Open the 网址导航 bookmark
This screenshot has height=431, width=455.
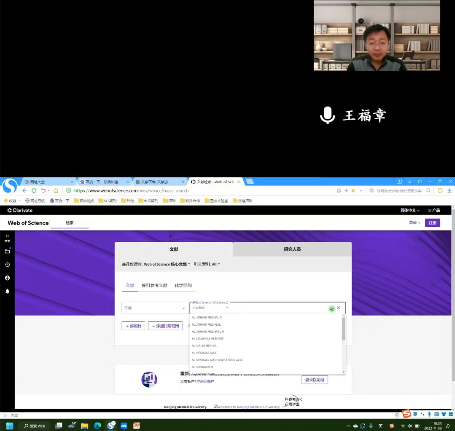click(x=35, y=201)
